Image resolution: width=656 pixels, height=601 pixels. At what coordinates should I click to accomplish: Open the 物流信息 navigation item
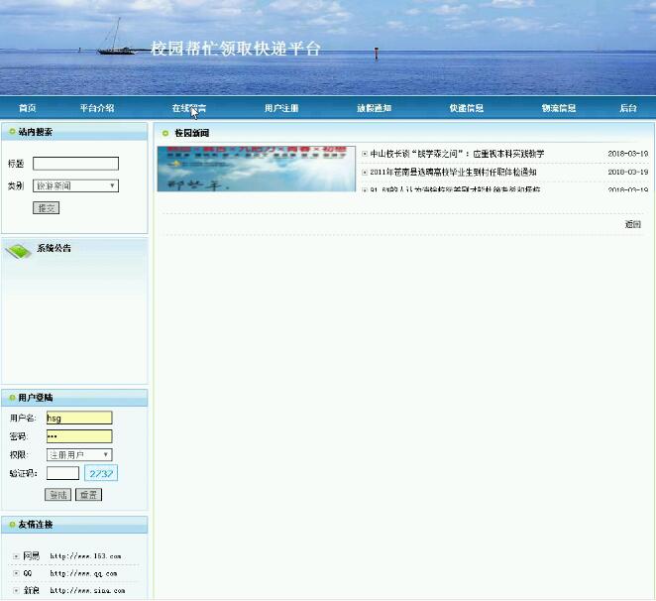point(559,108)
